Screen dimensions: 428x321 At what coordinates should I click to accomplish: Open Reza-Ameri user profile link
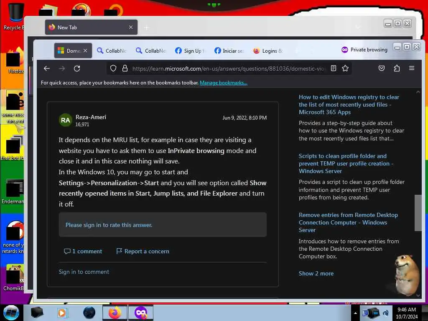click(91, 117)
